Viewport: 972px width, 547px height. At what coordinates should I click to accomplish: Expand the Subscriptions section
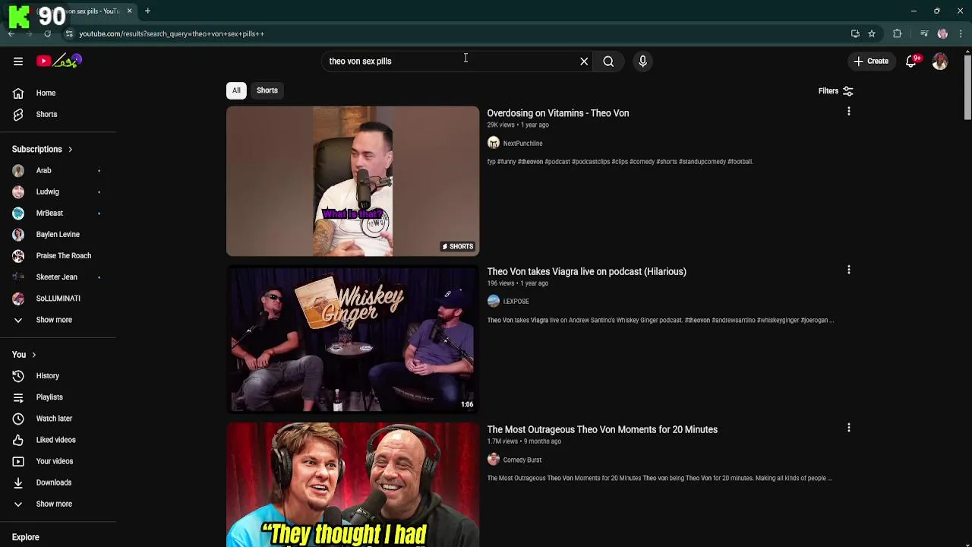(43, 149)
